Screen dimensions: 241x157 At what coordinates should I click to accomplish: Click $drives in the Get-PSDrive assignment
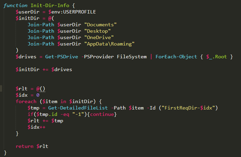click(x=26, y=57)
